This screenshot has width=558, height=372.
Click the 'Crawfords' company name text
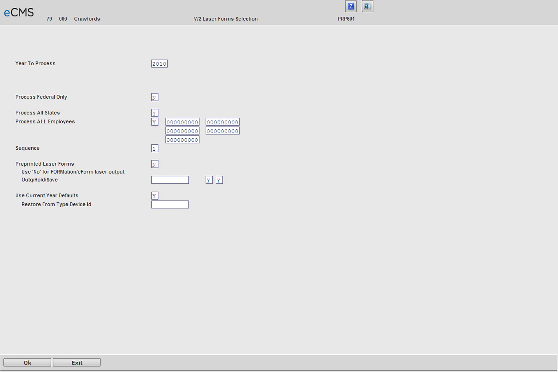87,19
